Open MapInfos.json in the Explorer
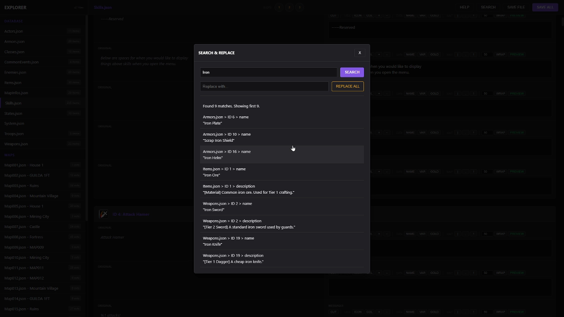Screen dimensions: 564x317 pos(42,93)
